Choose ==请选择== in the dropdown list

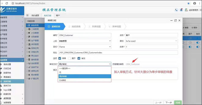click(85, 68)
